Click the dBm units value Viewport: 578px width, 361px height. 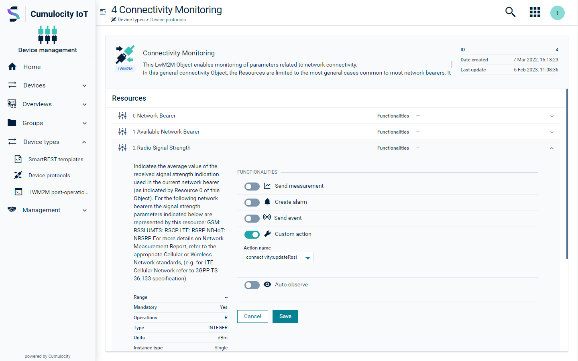223,338
